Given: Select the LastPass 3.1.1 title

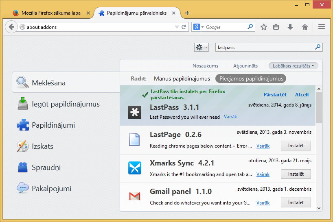Looking at the screenshot, I should pos(174,107).
